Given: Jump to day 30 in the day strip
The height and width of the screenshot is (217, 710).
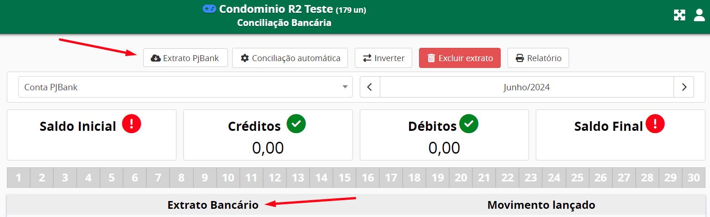Looking at the screenshot, I should click(694, 178).
